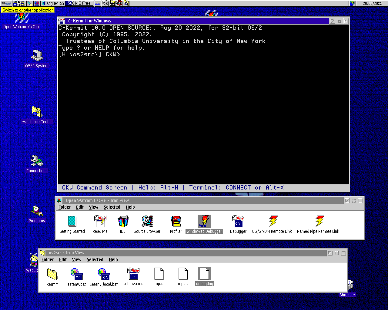The image size is (388, 310).
Task: Select the OS/2 System desktop icon
Action: (37, 59)
